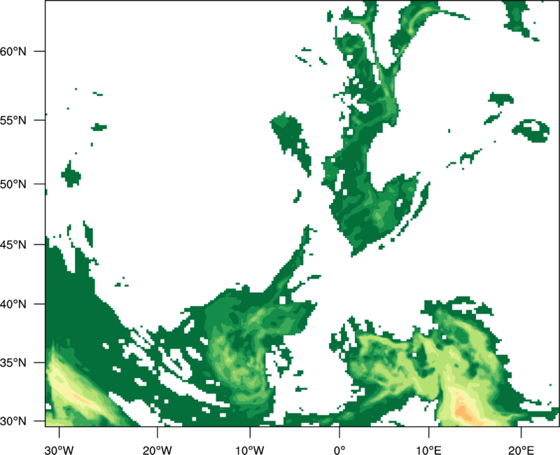The image size is (560, 455).
Task: Click the 45°N latitude label
Action: [x=13, y=244]
